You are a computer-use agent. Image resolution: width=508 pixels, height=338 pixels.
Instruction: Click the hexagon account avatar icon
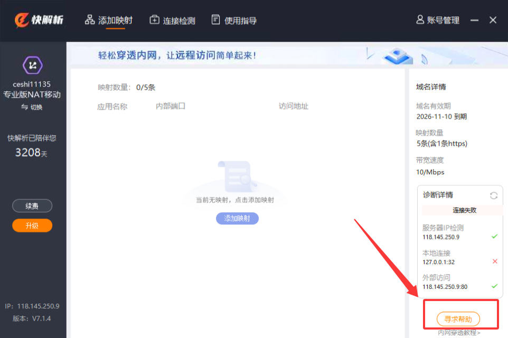(32, 65)
